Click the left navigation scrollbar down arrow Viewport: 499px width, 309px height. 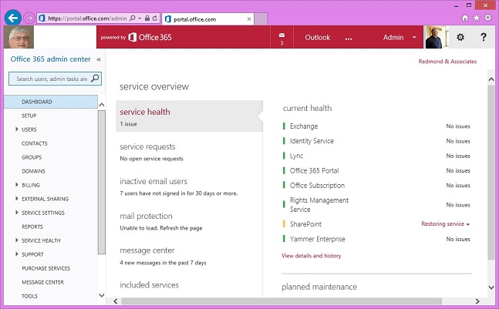pyautogui.click(x=102, y=295)
